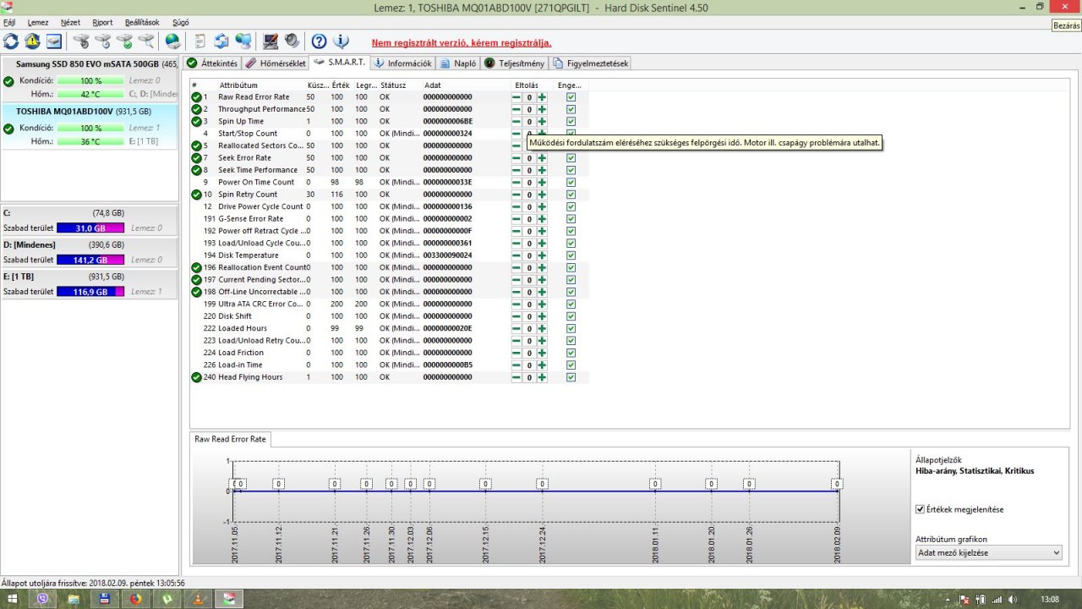Toggle the Power On Time Count checkbox

coord(571,182)
